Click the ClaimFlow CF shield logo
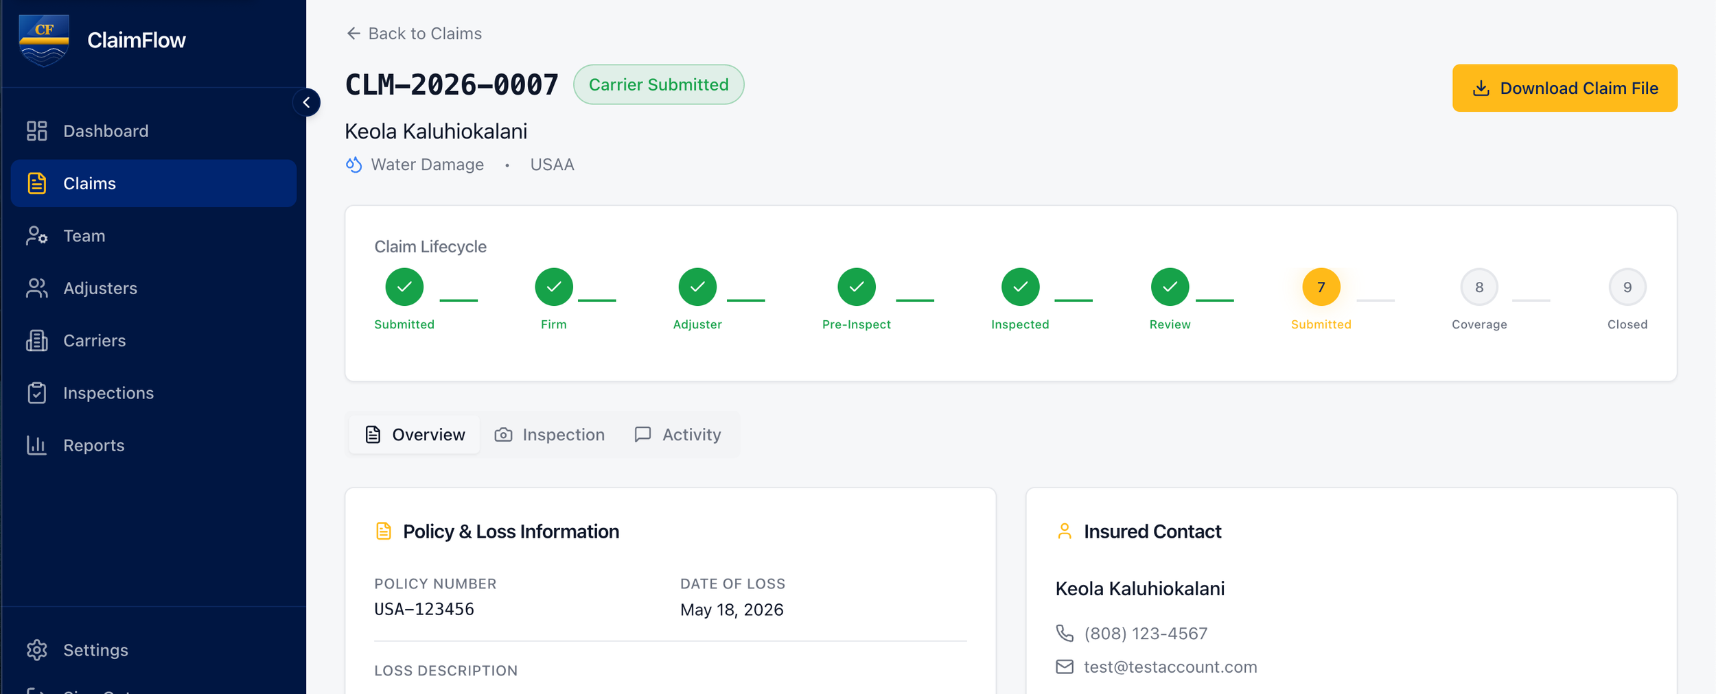The image size is (1716, 694). pos(44,40)
